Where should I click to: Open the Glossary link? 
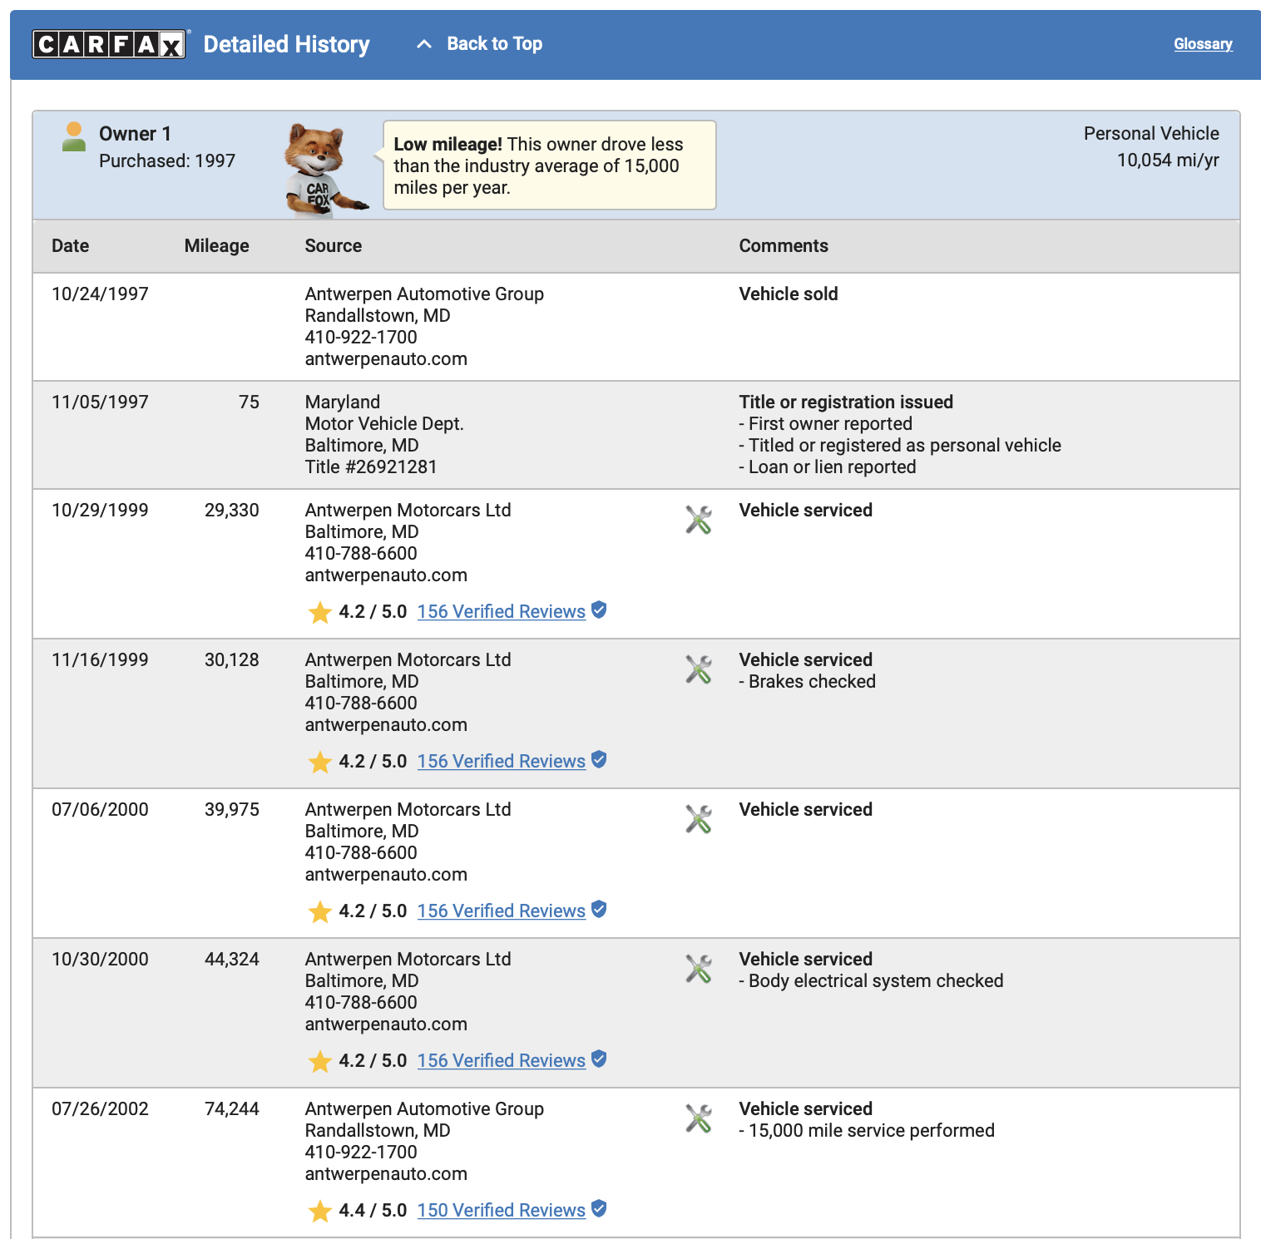click(1203, 44)
